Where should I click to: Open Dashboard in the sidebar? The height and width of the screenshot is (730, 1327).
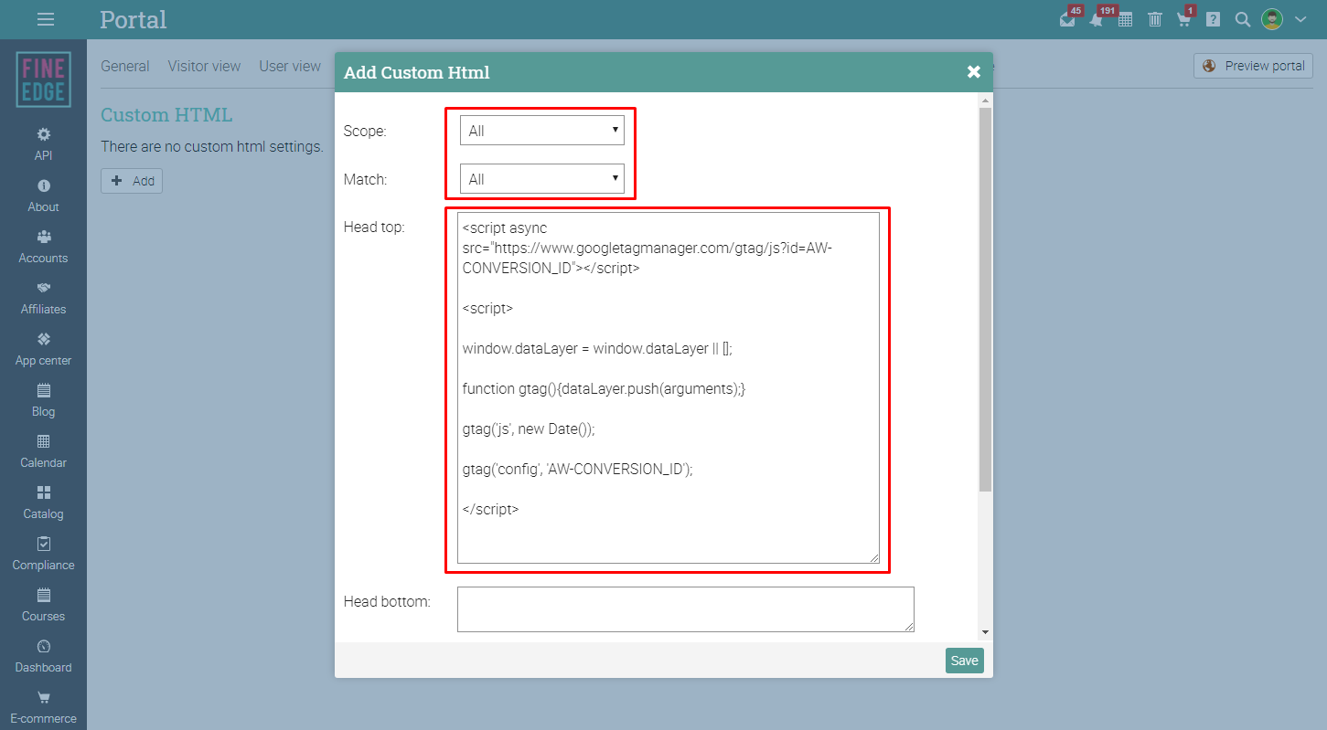(43, 656)
